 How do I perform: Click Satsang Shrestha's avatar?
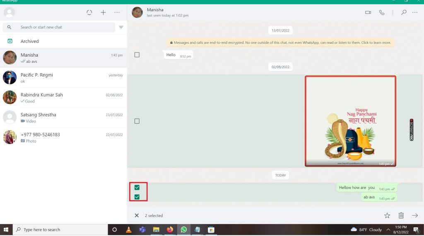coord(10,117)
